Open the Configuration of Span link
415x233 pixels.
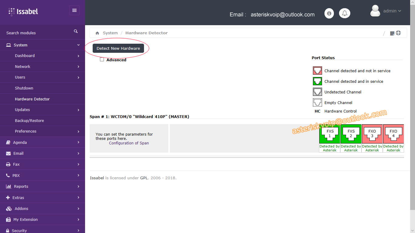[x=129, y=143]
